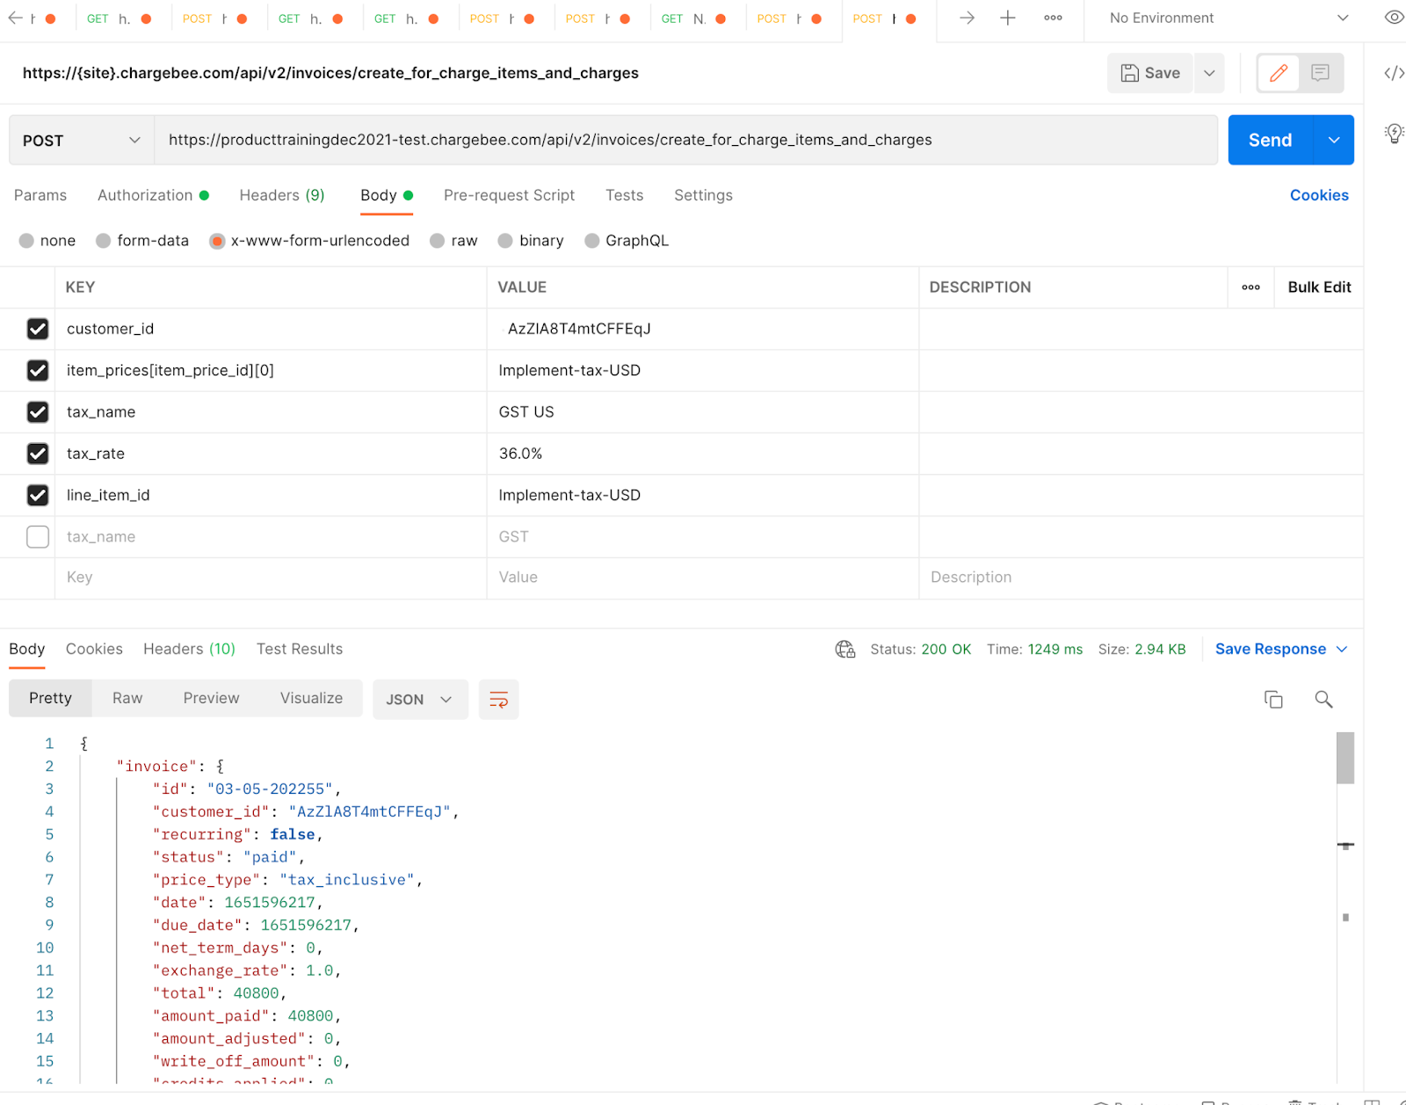Open the request Settings tab
This screenshot has height=1105, width=1406.
[x=703, y=195]
